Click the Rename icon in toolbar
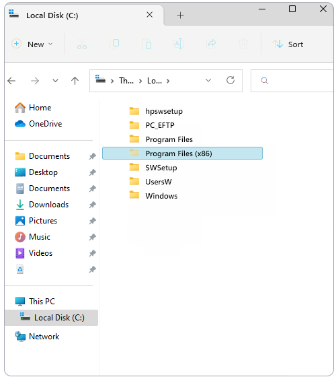 (179, 44)
